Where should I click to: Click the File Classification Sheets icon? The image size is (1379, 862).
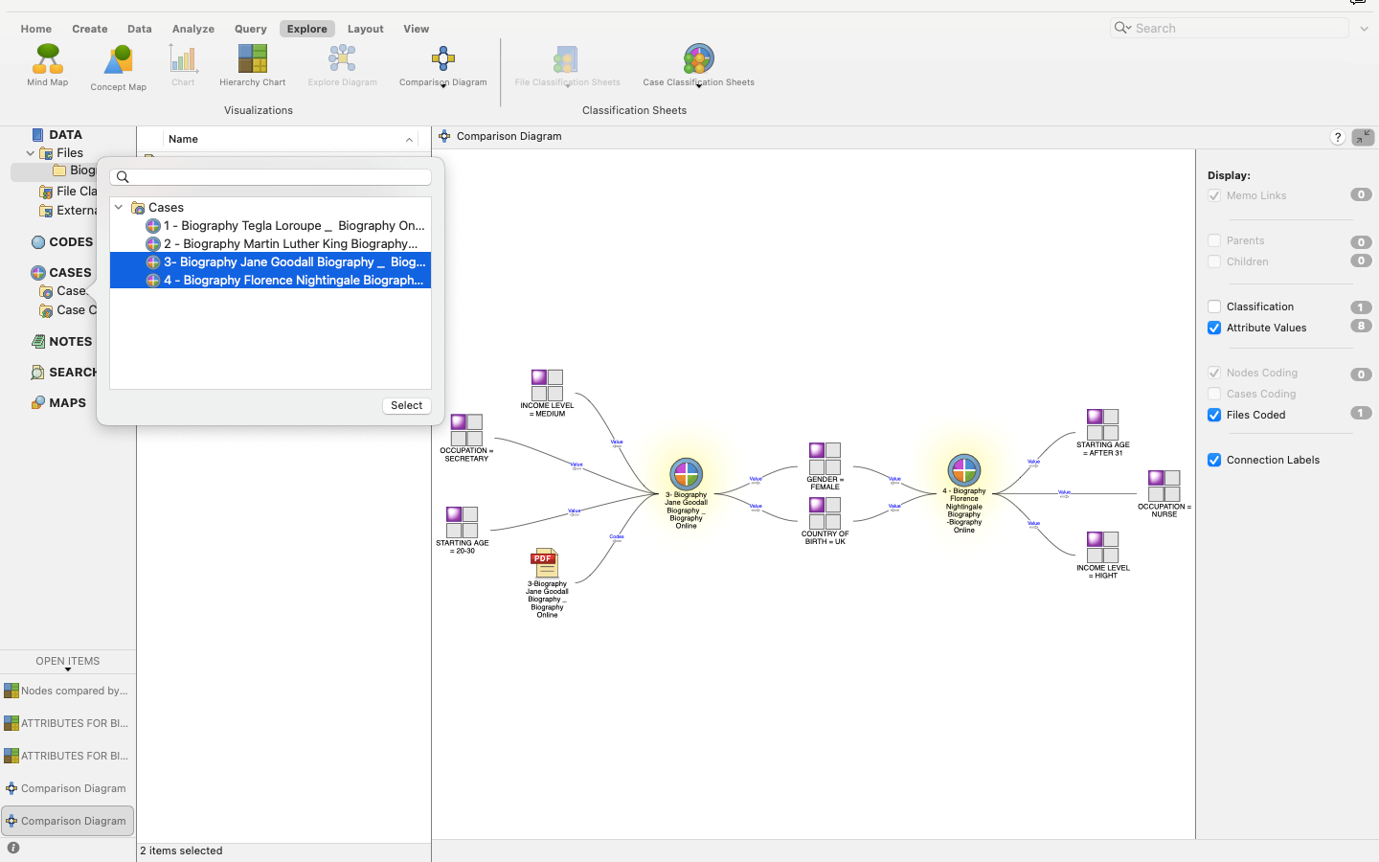point(567,65)
